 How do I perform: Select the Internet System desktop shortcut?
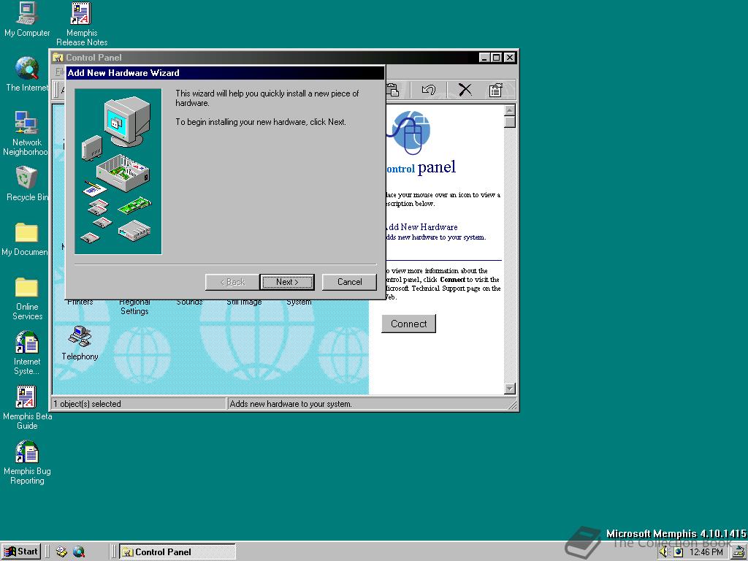(x=27, y=353)
